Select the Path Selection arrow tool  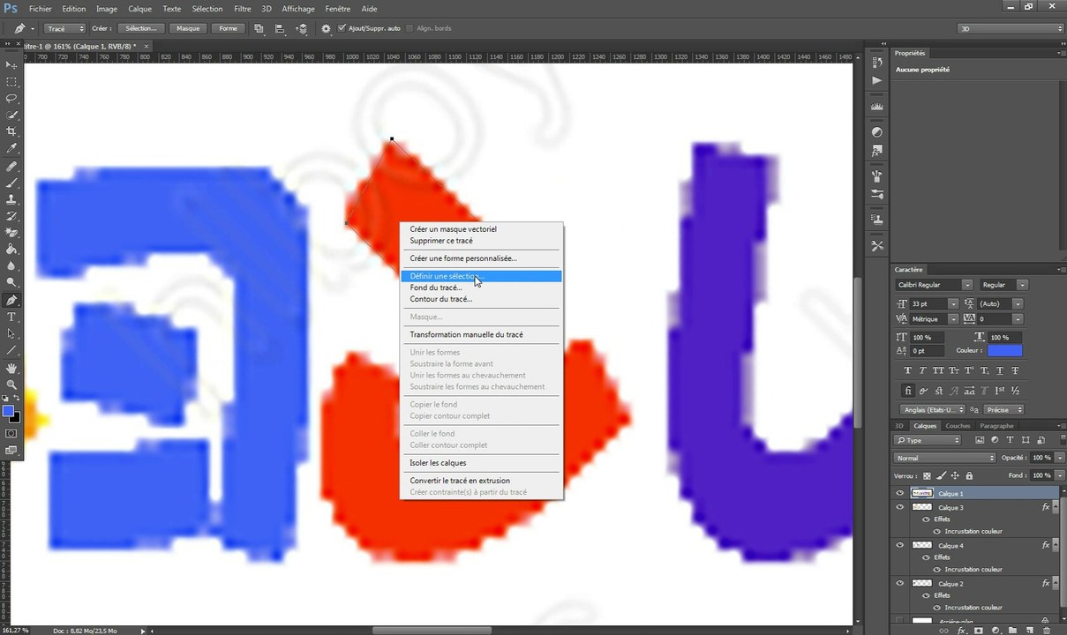coord(11,334)
